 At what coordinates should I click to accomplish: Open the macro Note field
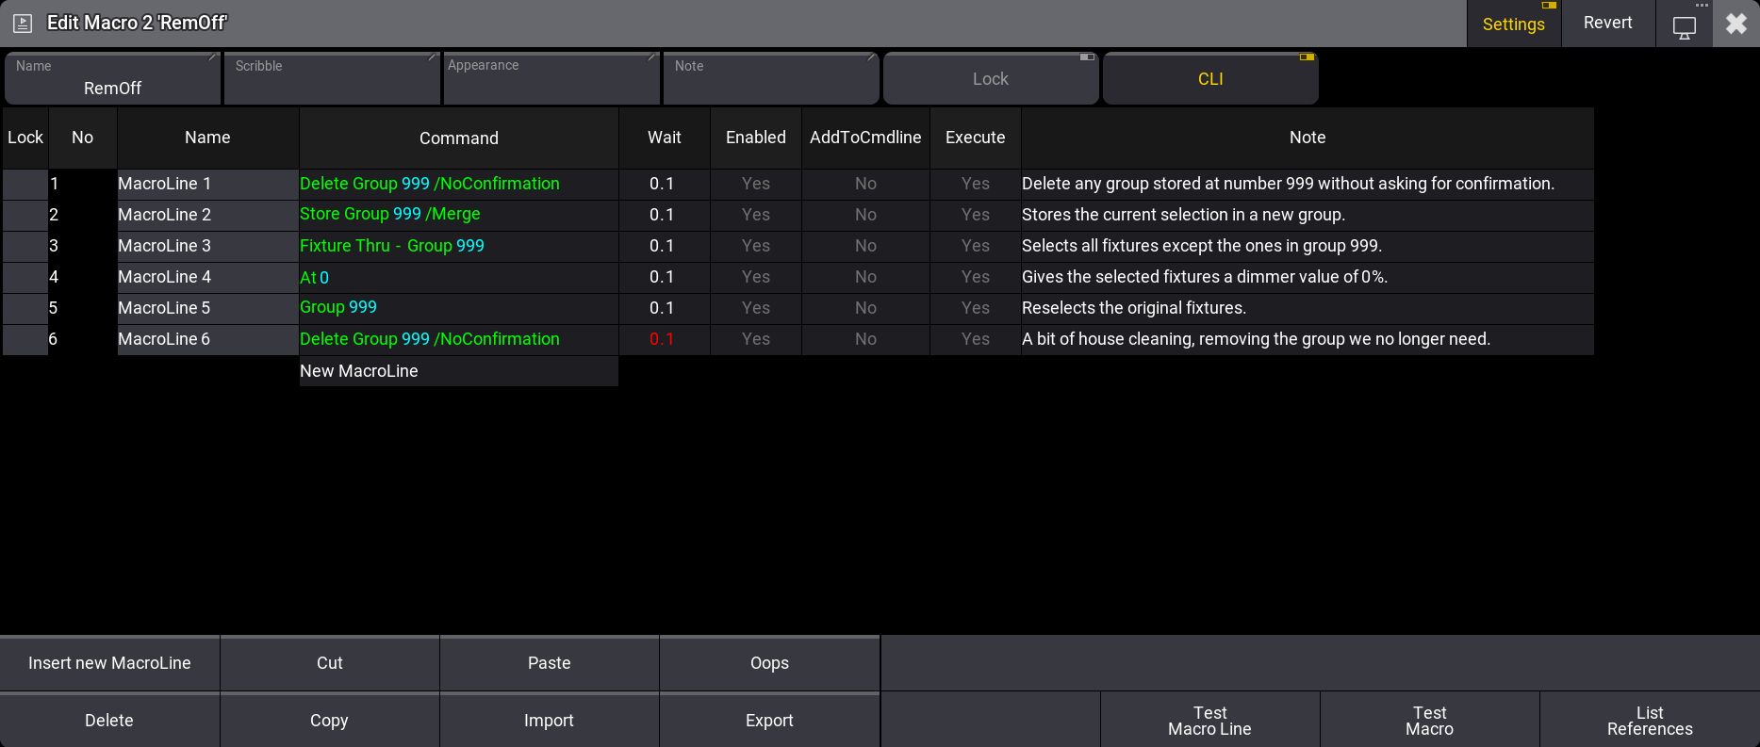770,79
